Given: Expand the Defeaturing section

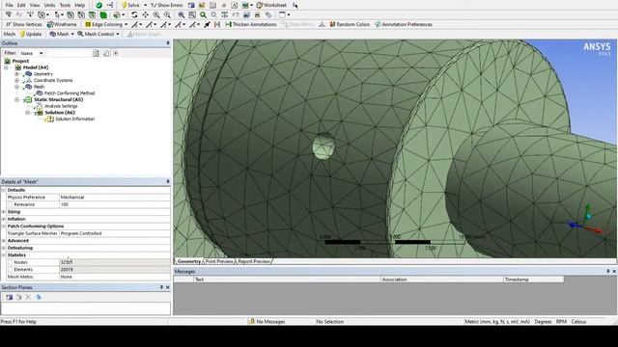Looking at the screenshot, I should pos(4,248).
